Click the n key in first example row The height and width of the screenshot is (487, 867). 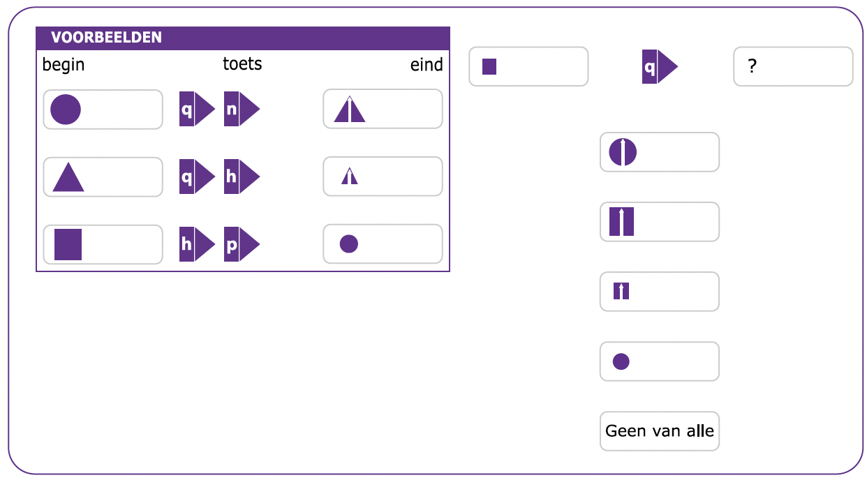[242, 109]
